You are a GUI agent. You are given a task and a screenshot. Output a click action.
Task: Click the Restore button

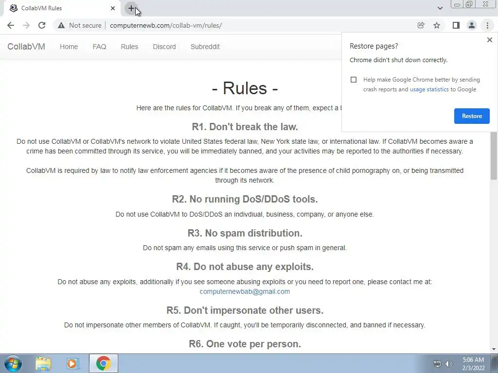coord(472,116)
